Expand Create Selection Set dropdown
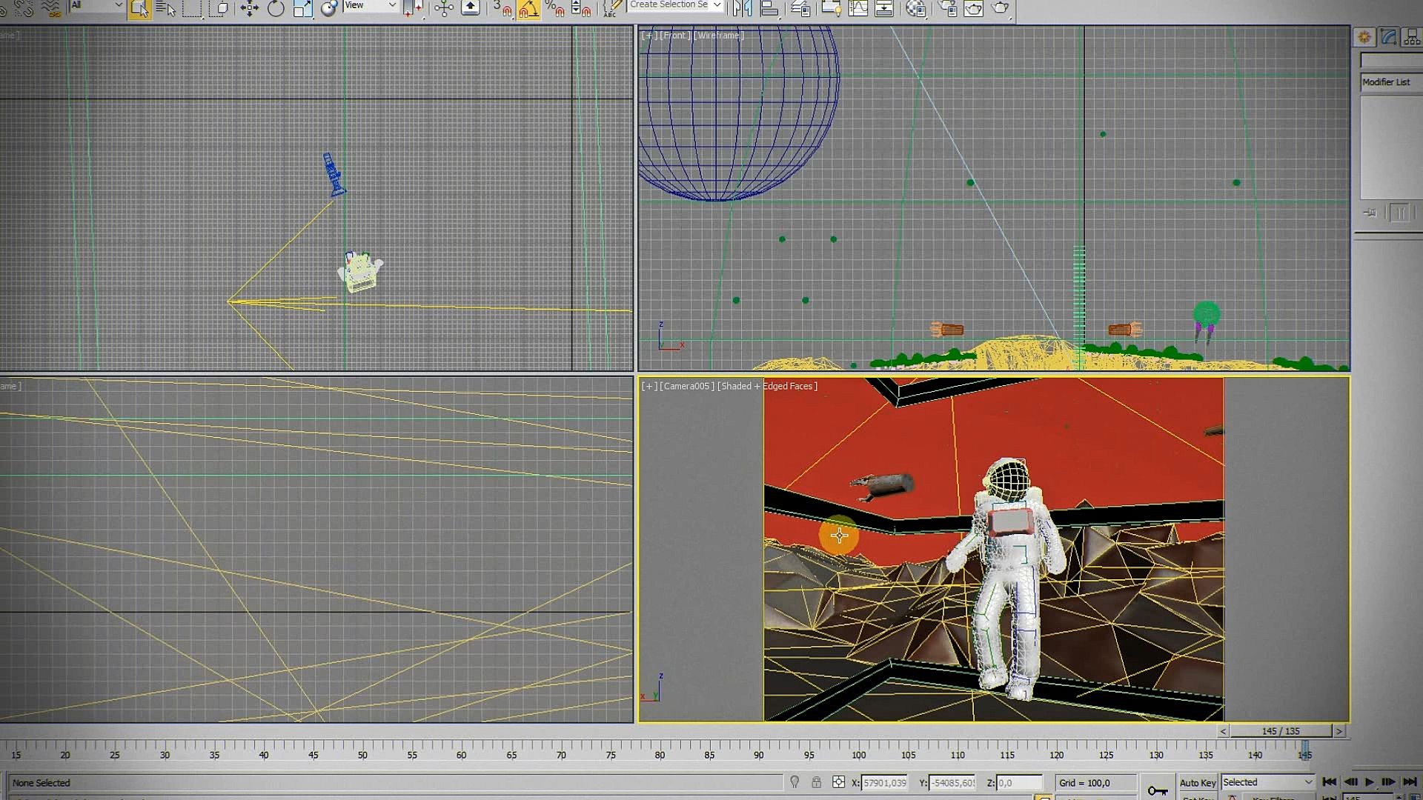Screen dimensions: 1423x800 [x=716, y=5]
